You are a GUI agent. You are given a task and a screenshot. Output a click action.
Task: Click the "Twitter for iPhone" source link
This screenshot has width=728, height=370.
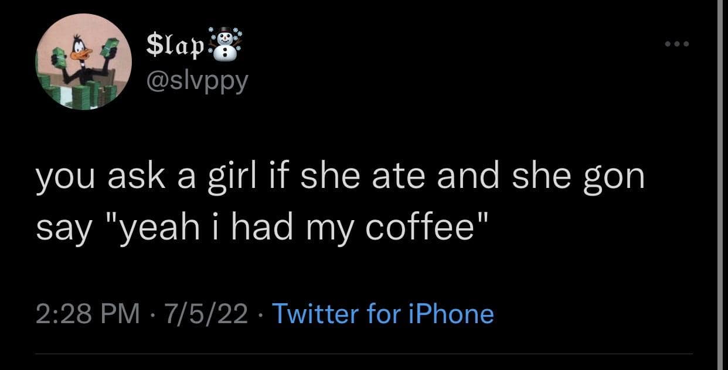coord(383,313)
